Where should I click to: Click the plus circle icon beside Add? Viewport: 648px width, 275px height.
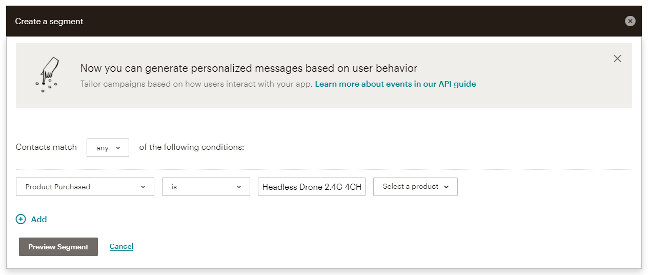[21, 219]
